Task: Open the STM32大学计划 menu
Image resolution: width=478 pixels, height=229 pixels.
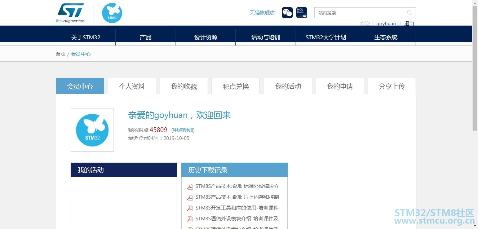Action: [326, 37]
